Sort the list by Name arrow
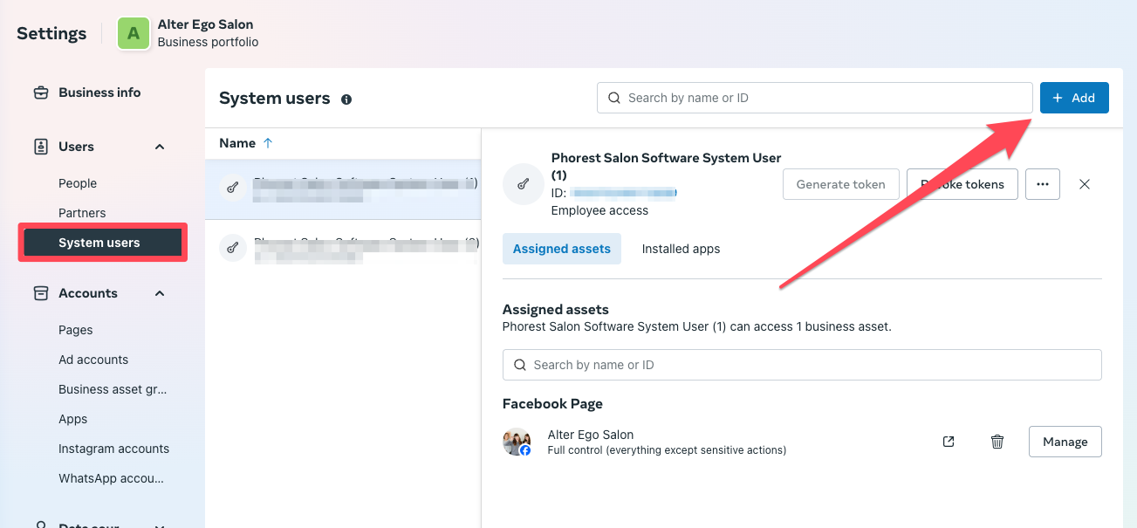1137x528 pixels. pos(268,143)
